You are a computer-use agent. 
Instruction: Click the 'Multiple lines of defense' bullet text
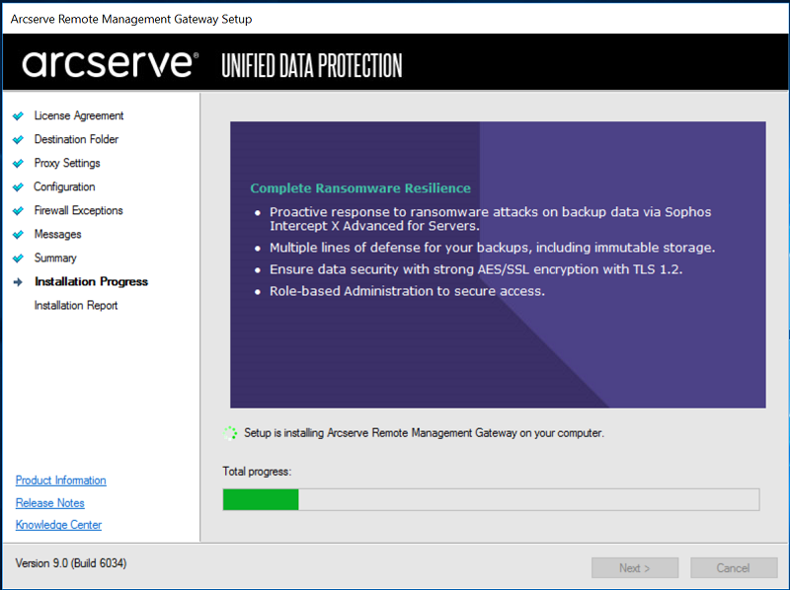pos(492,248)
